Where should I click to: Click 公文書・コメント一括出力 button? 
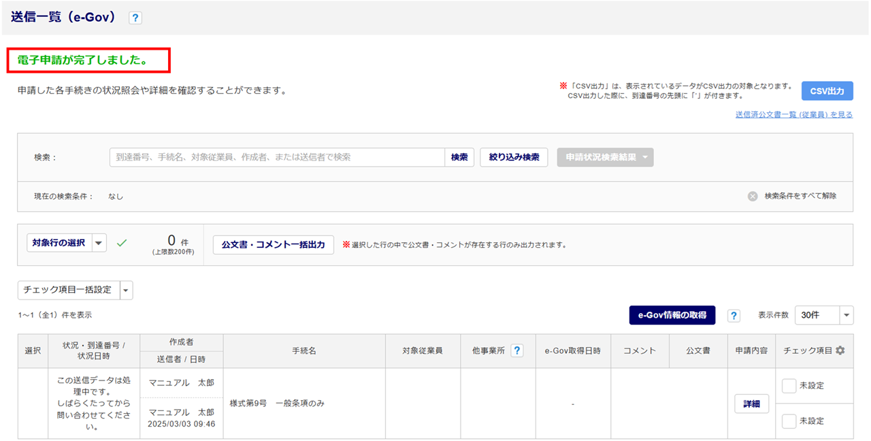click(274, 245)
